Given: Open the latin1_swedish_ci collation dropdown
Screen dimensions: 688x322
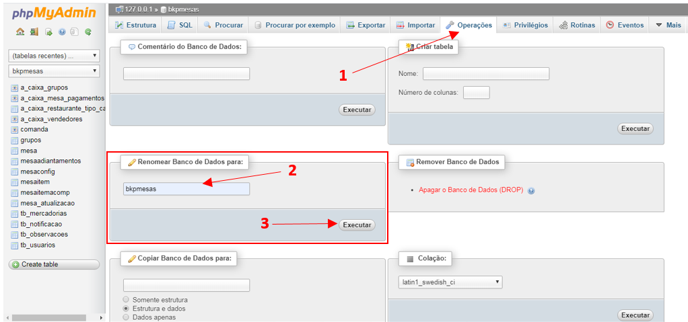Looking at the screenshot, I should tap(450, 282).
